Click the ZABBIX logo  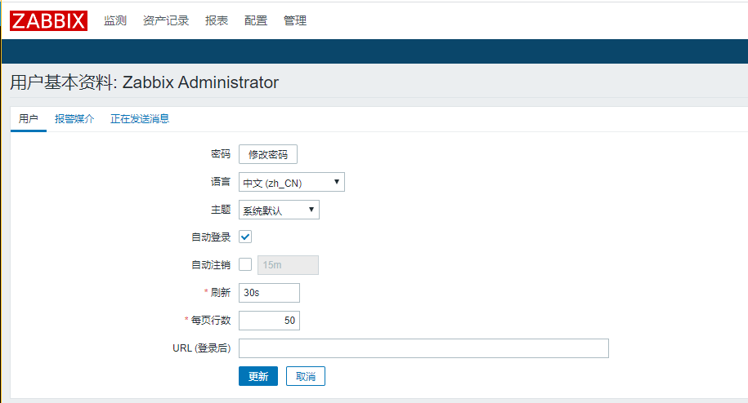tap(48, 20)
